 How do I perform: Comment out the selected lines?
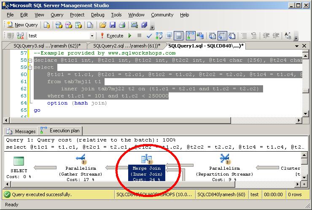pos(244,36)
